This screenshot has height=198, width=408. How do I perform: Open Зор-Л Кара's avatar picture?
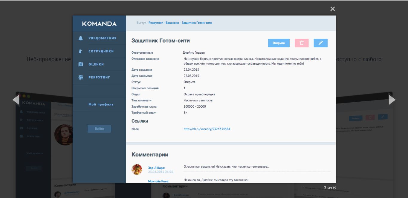tap(137, 169)
